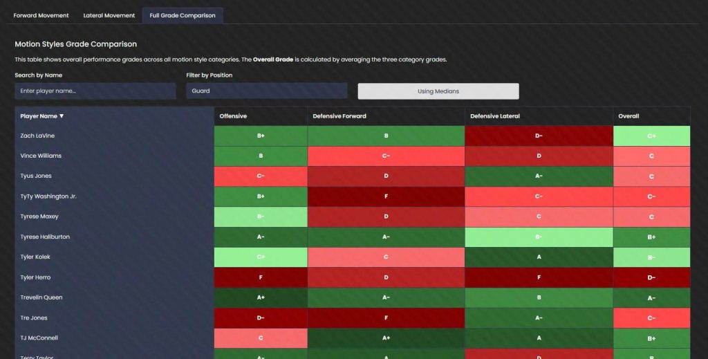Click the Defensive Forward column header
This screenshot has width=708, height=359.
pos(339,116)
